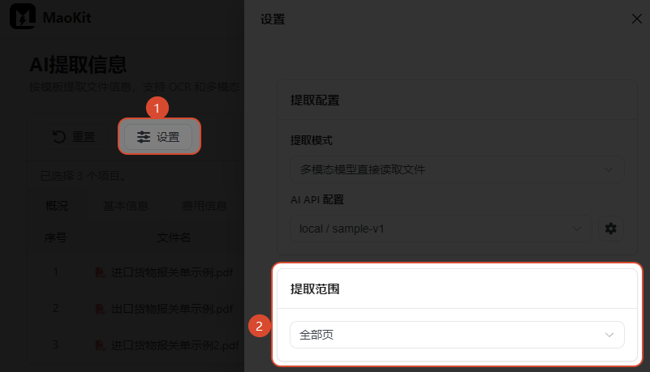This screenshot has width=650, height=372.
Task: Close the 设置 panel with the X
Action: click(x=637, y=19)
